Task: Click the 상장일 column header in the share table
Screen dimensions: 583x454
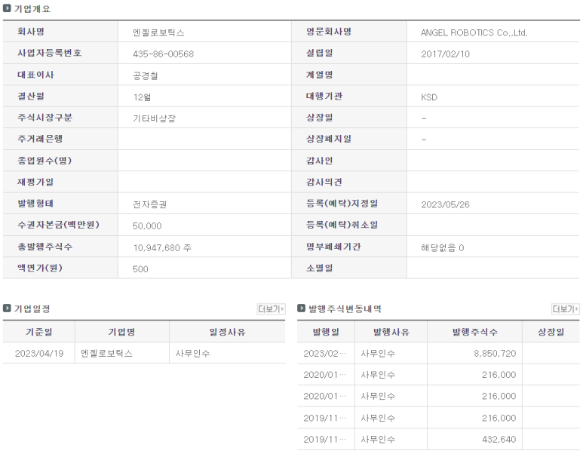Action: point(551,332)
